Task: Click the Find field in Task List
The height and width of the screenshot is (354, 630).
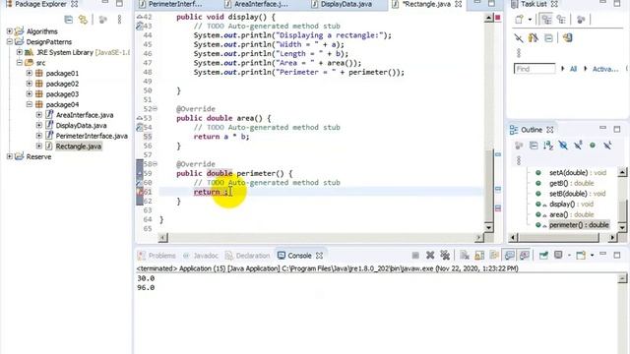Action: click(x=535, y=69)
